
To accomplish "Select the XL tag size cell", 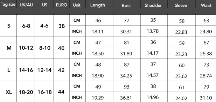I will pos(9,92).
